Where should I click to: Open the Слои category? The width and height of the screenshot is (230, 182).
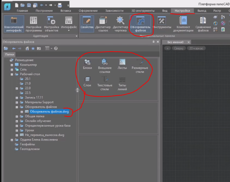[87, 82]
